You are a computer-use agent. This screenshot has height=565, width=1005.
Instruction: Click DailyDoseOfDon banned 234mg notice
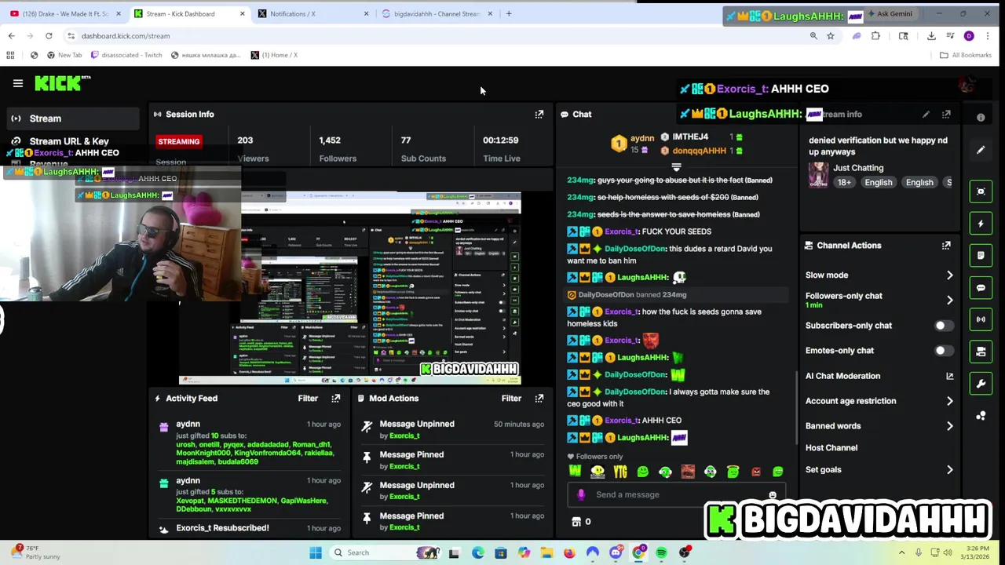click(x=677, y=295)
